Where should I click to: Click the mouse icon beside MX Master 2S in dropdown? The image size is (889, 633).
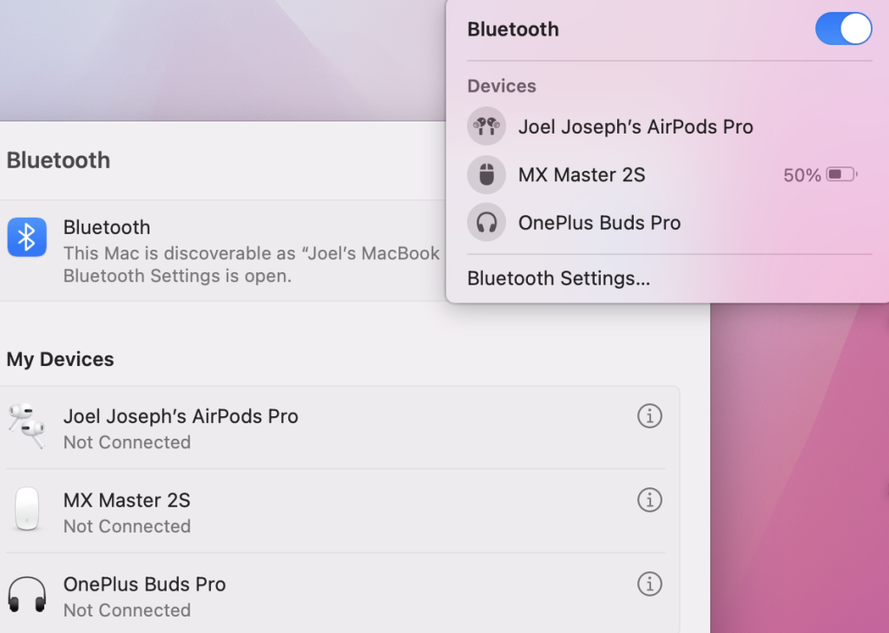[486, 174]
